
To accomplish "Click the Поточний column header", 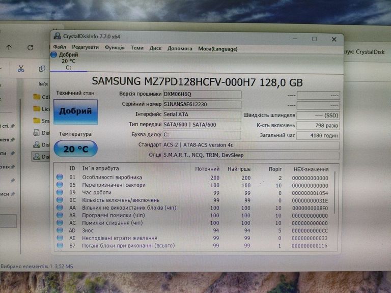I will [x=207, y=169].
